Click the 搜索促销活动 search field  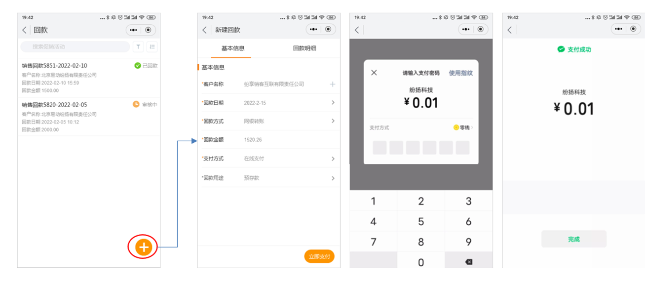(x=75, y=46)
